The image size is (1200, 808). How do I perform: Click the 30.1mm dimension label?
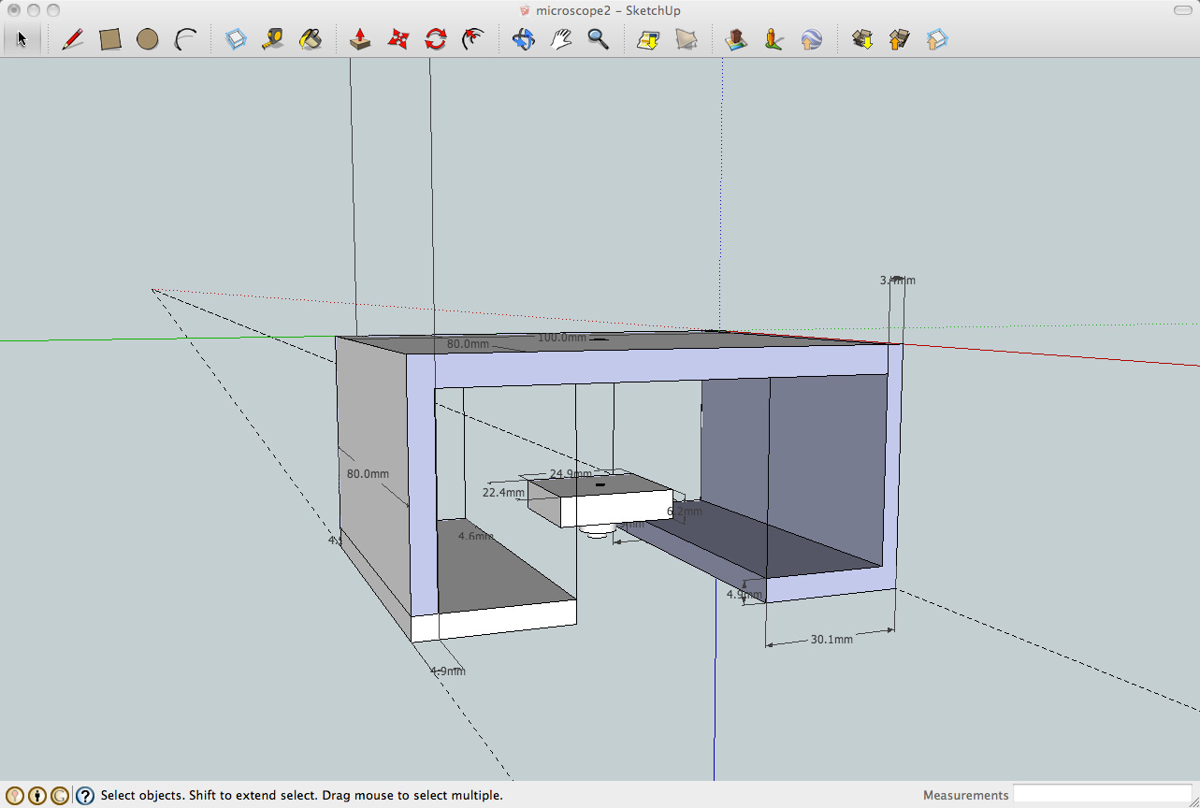tap(831, 640)
